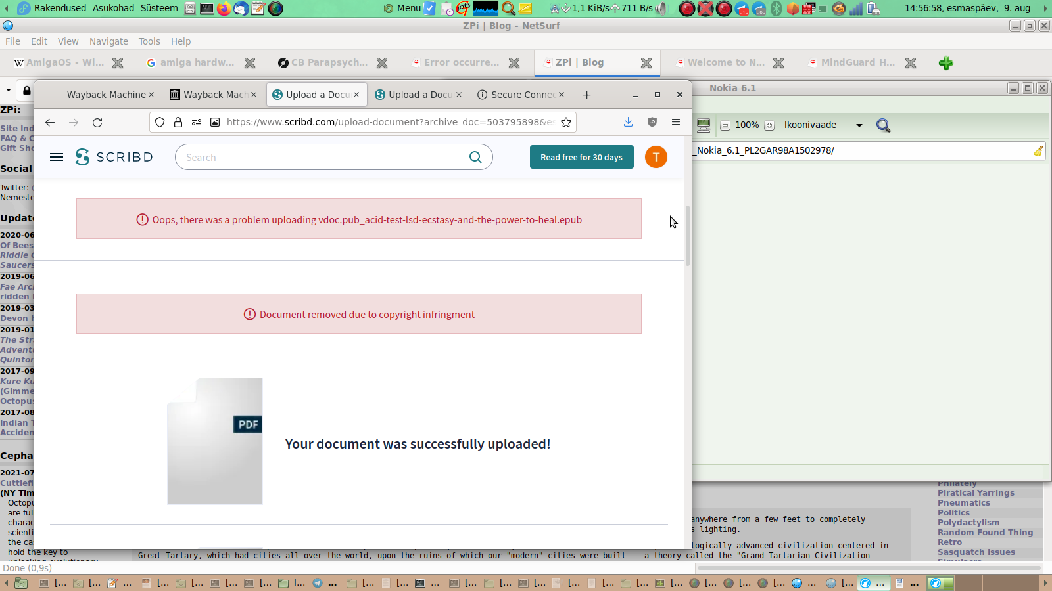Screen dimensions: 1052x591
Task: Click the Scribd search magnifier icon
Action: (475, 157)
